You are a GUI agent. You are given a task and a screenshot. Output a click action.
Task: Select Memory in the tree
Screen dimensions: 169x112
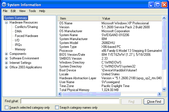(20, 49)
